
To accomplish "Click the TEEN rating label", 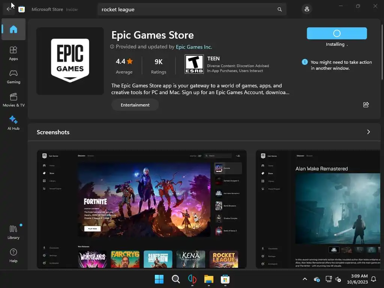I will click(x=213, y=58).
